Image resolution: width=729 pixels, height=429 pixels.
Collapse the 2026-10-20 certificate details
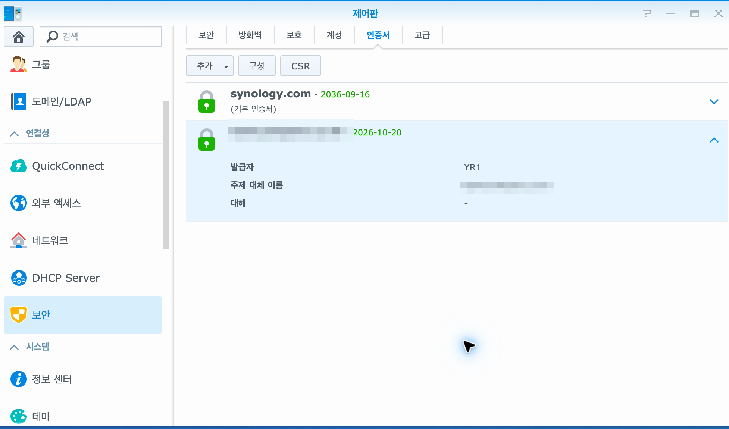(714, 140)
